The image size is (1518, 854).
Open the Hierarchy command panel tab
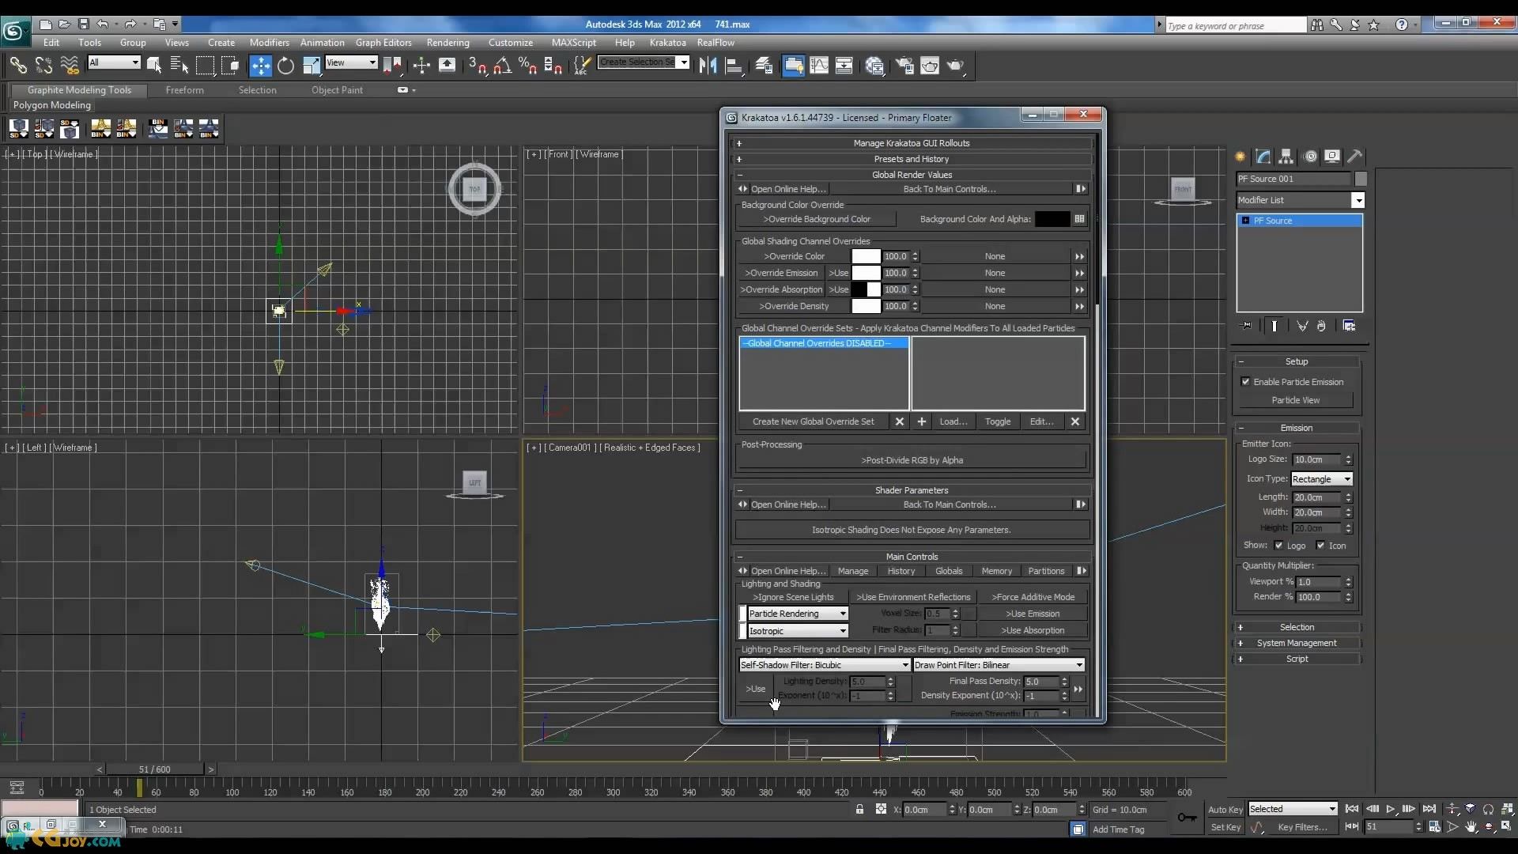click(1286, 157)
